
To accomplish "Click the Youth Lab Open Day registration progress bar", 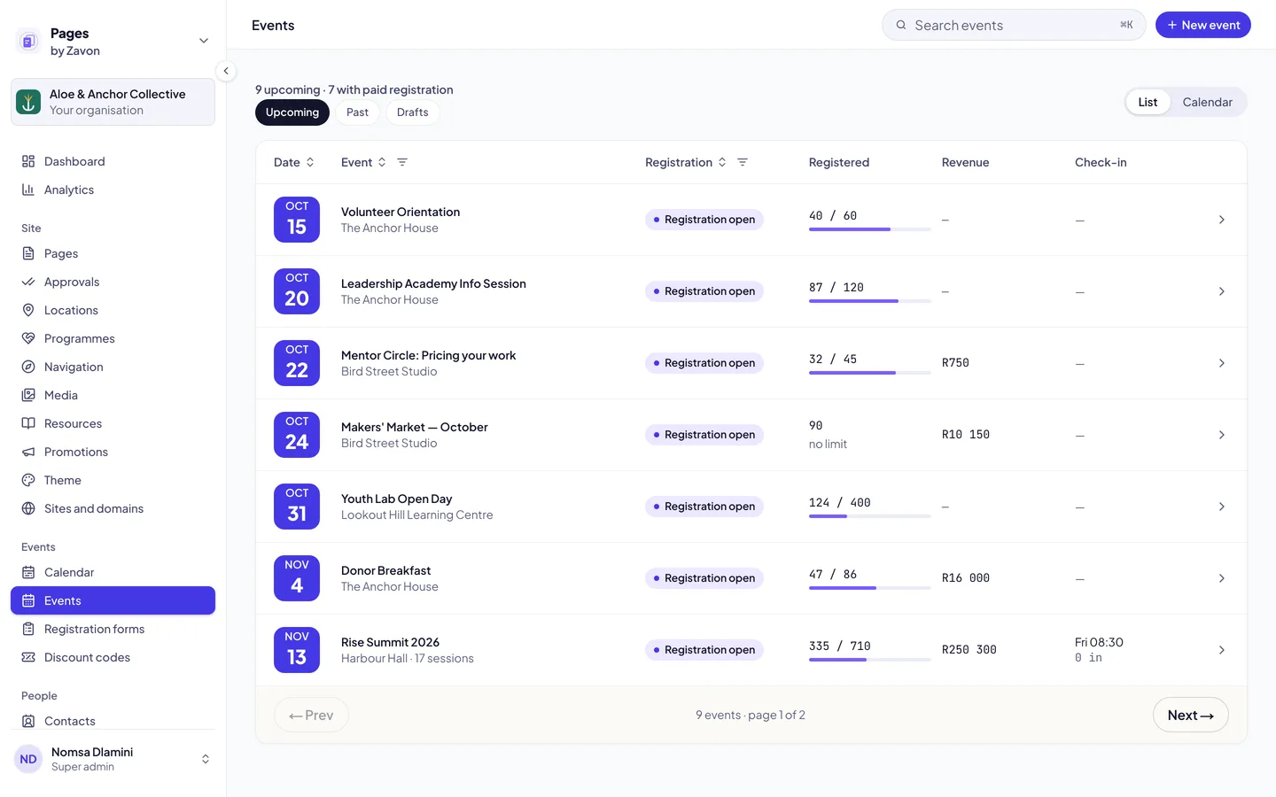I will pos(870,516).
